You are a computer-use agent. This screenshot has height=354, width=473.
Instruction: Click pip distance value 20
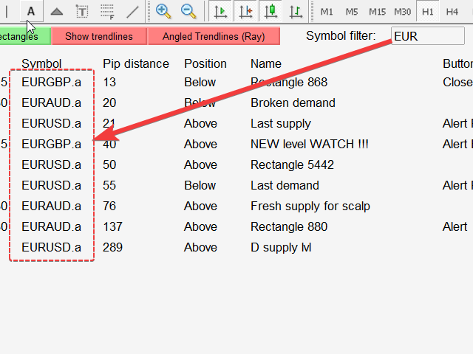coord(109,103)
